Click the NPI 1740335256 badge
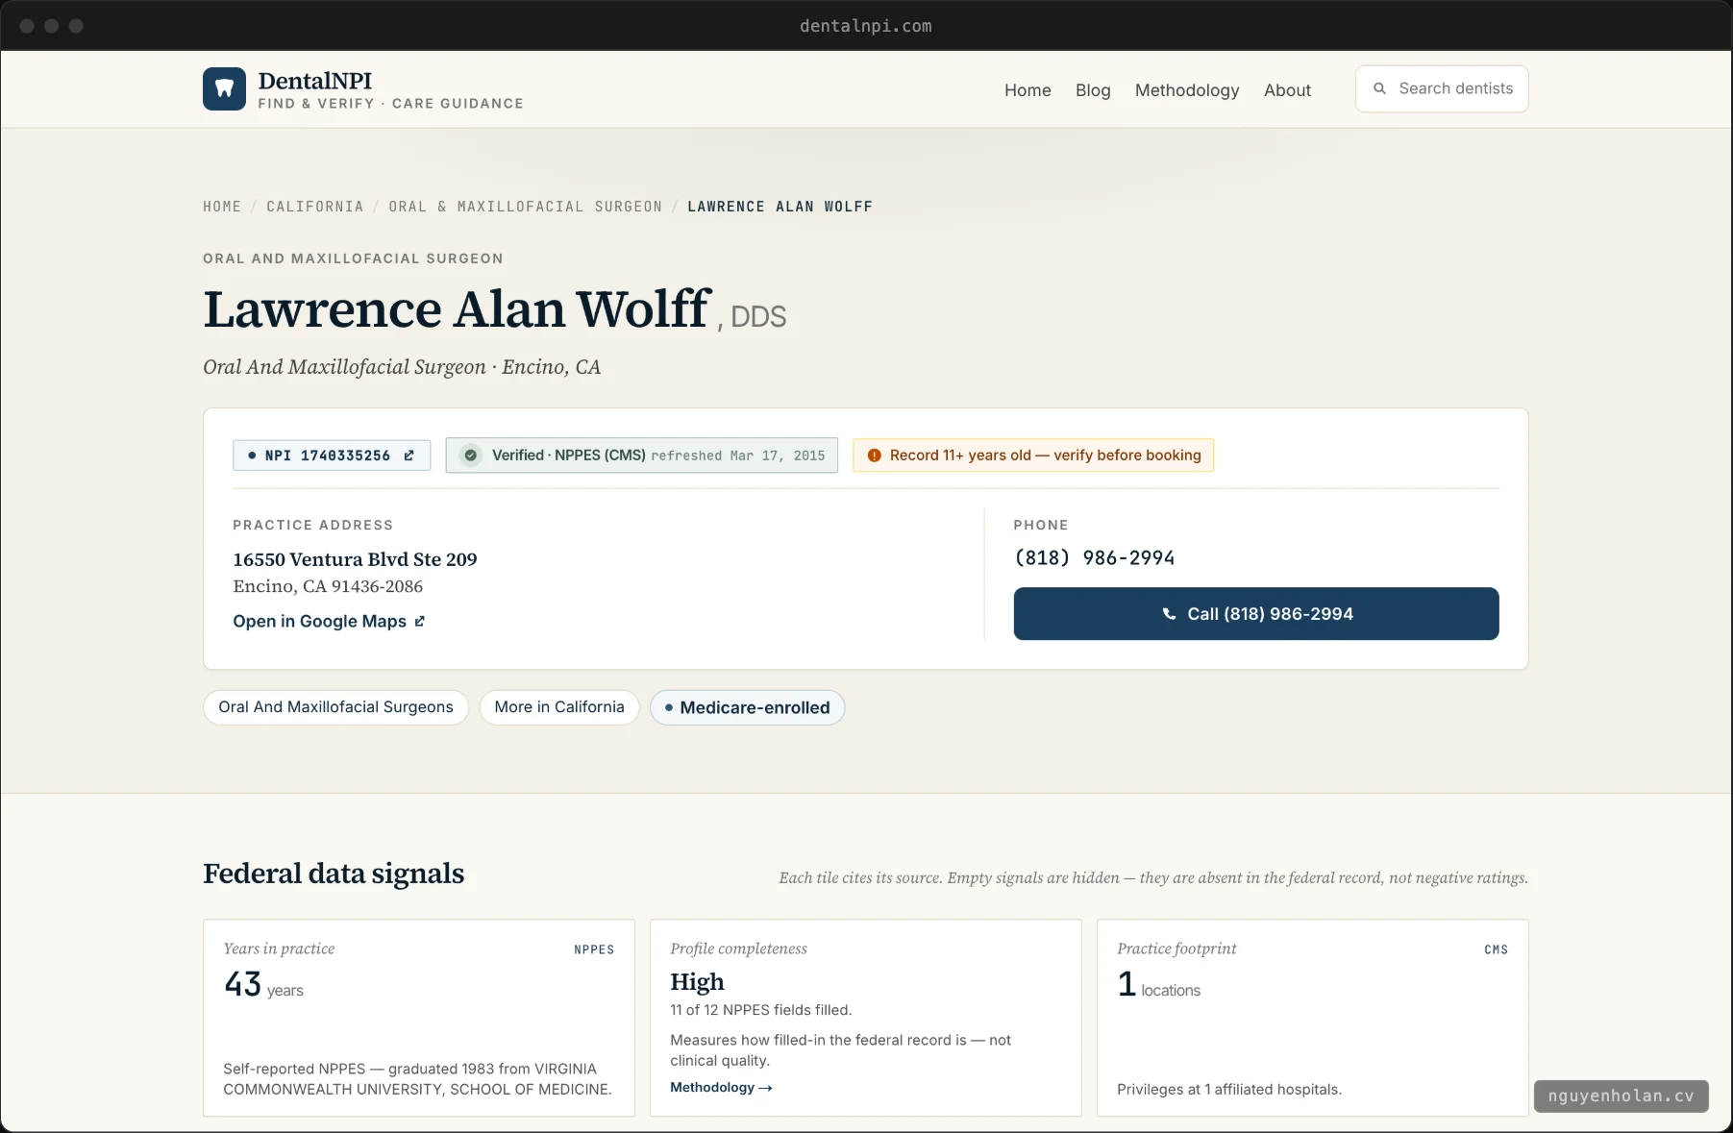Screen dimensions: 1733x1133 click(x=332, y=456)
